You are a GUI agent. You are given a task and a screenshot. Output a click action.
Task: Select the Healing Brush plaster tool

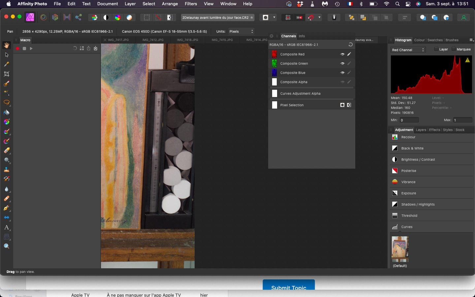tap(7, 199)
